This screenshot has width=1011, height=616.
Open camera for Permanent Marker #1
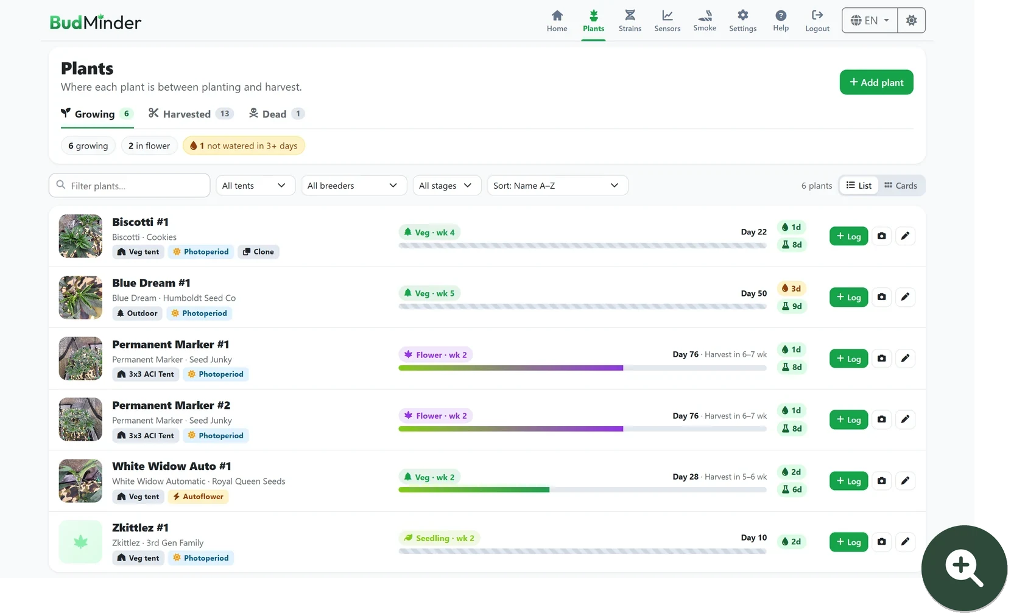tap(881, 359)
